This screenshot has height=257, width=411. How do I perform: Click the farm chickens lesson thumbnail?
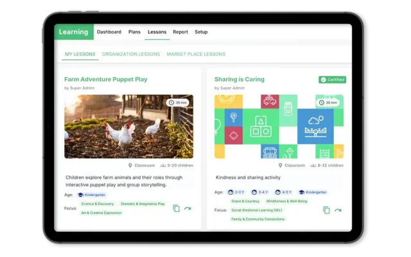point(128,127)
